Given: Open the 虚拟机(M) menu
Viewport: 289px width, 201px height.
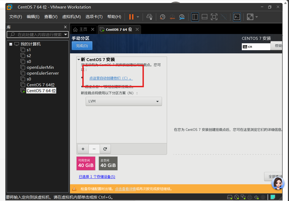Looking at the screenshot, I should [72, 17].
